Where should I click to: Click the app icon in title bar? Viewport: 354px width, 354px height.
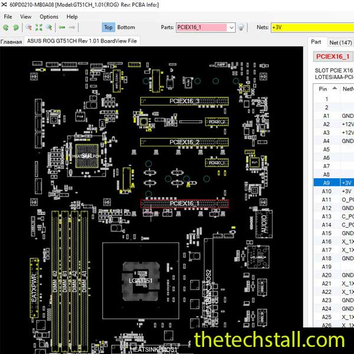tap(4, 4)
